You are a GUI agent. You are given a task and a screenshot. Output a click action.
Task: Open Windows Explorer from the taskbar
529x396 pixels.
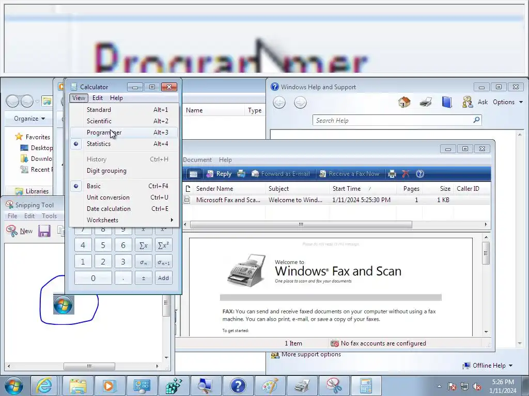pyautogui.click(x=77, y=386)
